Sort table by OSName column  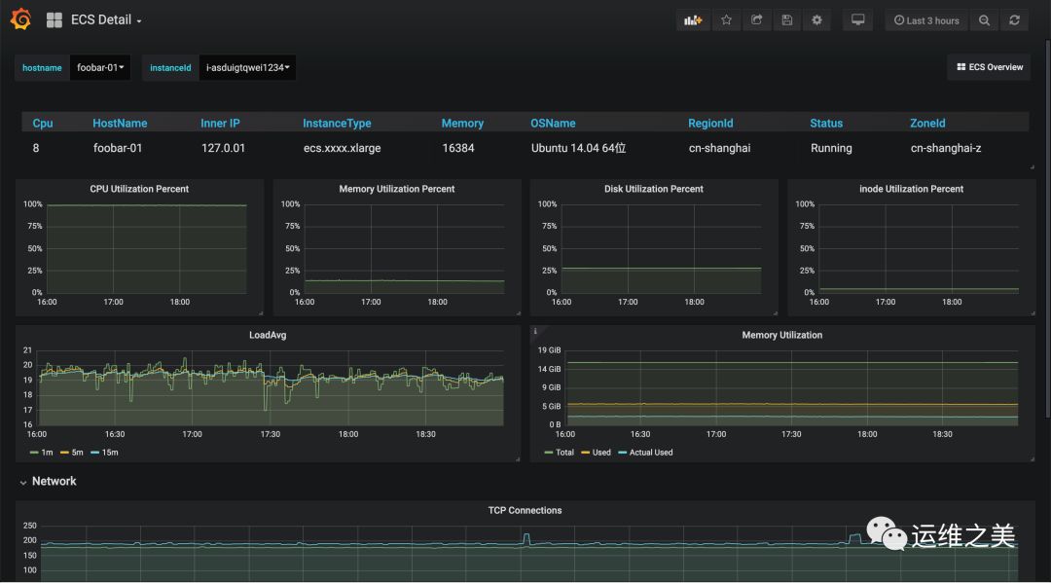pyautogui.click(x=553, y=124)
